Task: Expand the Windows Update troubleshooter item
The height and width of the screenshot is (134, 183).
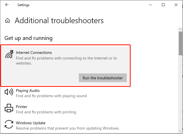Action: 65,125
